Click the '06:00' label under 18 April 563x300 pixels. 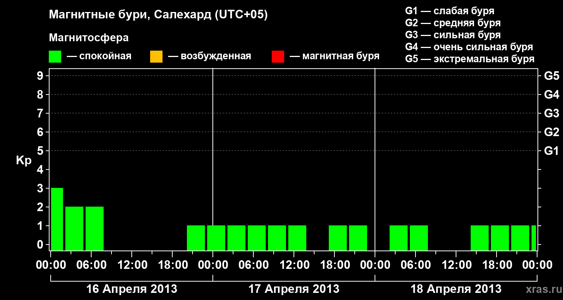pos(416,265)
